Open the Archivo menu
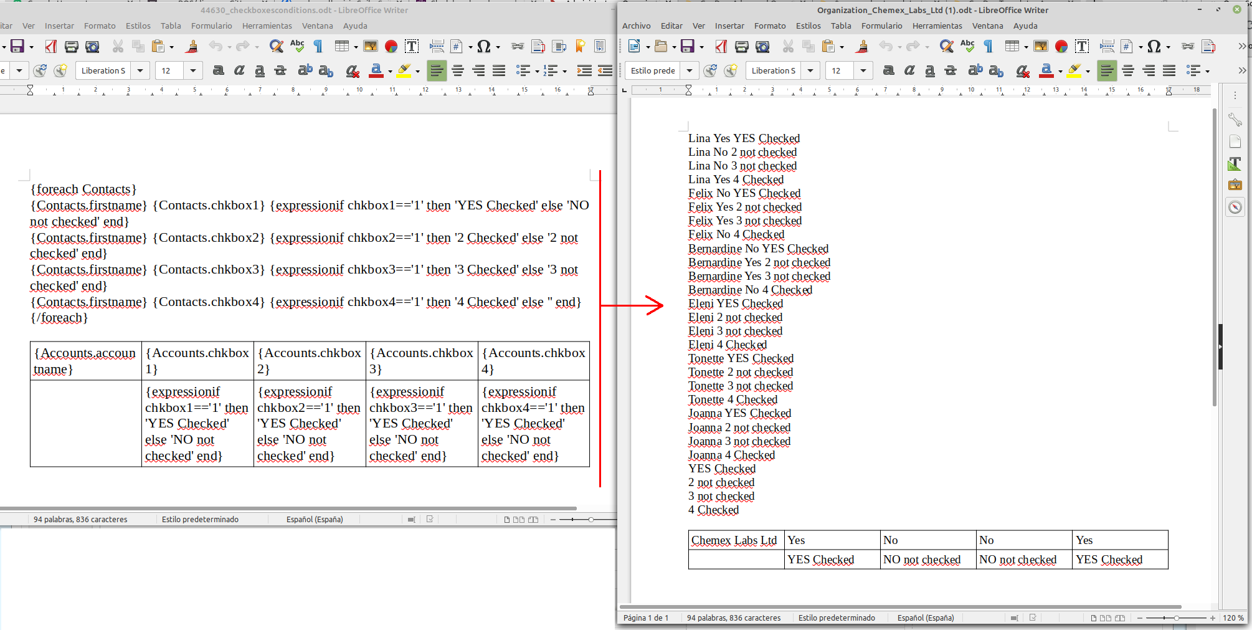 pos(636,26)
